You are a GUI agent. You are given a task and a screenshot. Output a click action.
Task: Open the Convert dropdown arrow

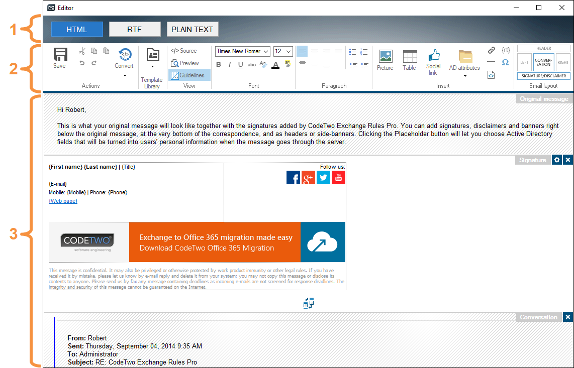coord(125,76)
